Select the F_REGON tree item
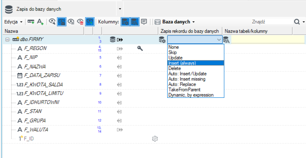 35,48
